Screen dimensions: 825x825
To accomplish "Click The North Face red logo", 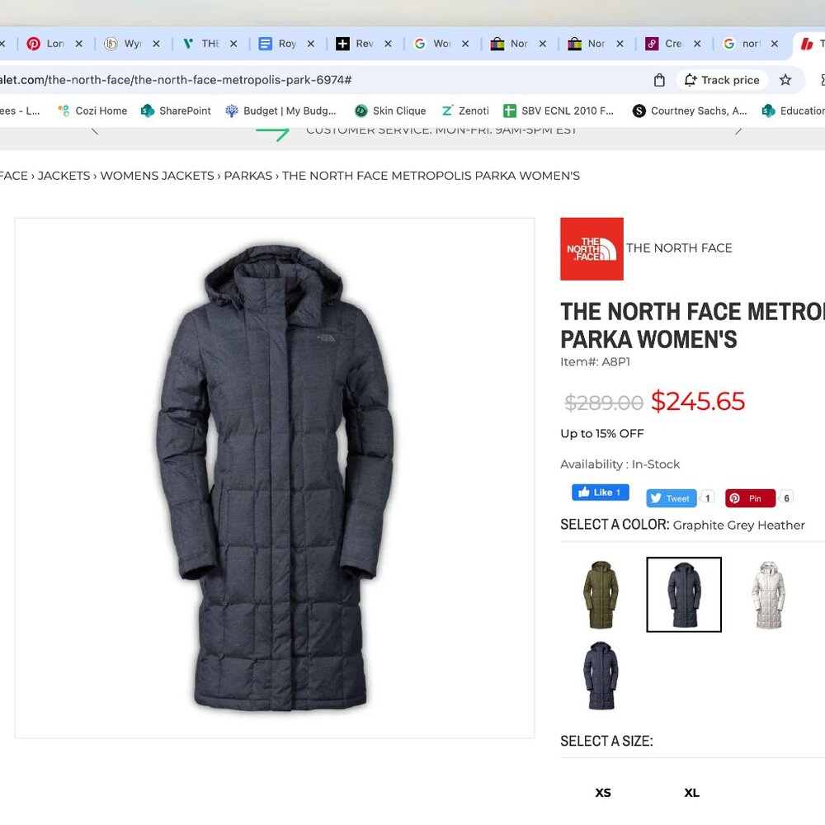I will 592,248.
